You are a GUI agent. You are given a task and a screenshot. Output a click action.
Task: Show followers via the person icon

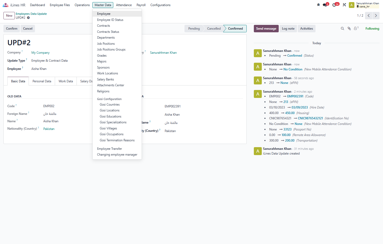pyautogui.click(x=356, y=28)
